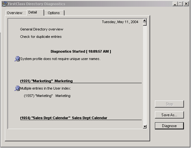Open the Options tab

(x=54, y=13)
